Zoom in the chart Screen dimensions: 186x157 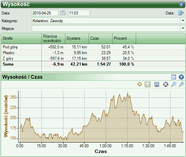tap(182, 84)
